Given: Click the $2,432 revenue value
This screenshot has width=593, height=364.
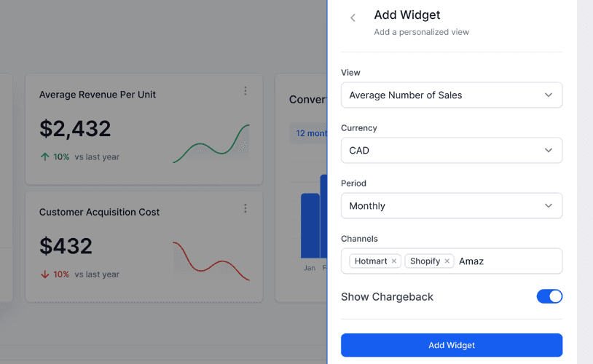Looking at the screenshot, I should (x=75, y=129).
